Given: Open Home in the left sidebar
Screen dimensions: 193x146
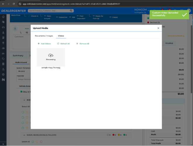Looking at the screenshot, I should point(3,17).
